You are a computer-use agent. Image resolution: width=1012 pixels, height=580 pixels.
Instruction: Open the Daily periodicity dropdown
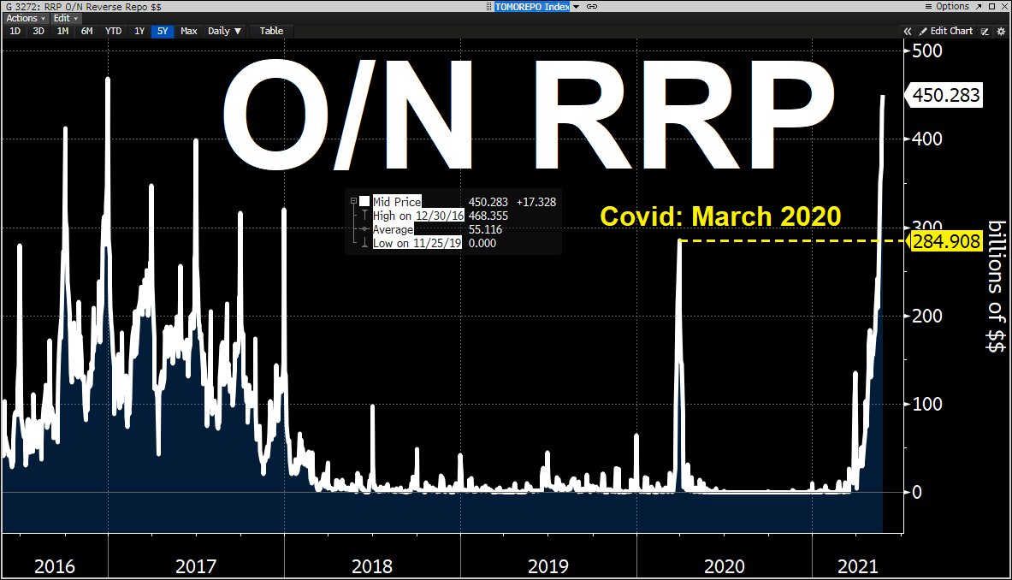[x=224, y=31]
